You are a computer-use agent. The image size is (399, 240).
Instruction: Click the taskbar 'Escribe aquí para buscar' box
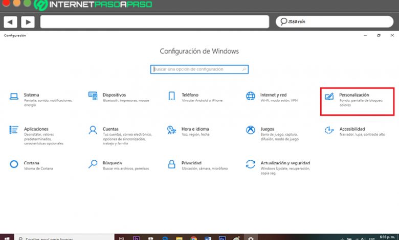coord(64,238)
